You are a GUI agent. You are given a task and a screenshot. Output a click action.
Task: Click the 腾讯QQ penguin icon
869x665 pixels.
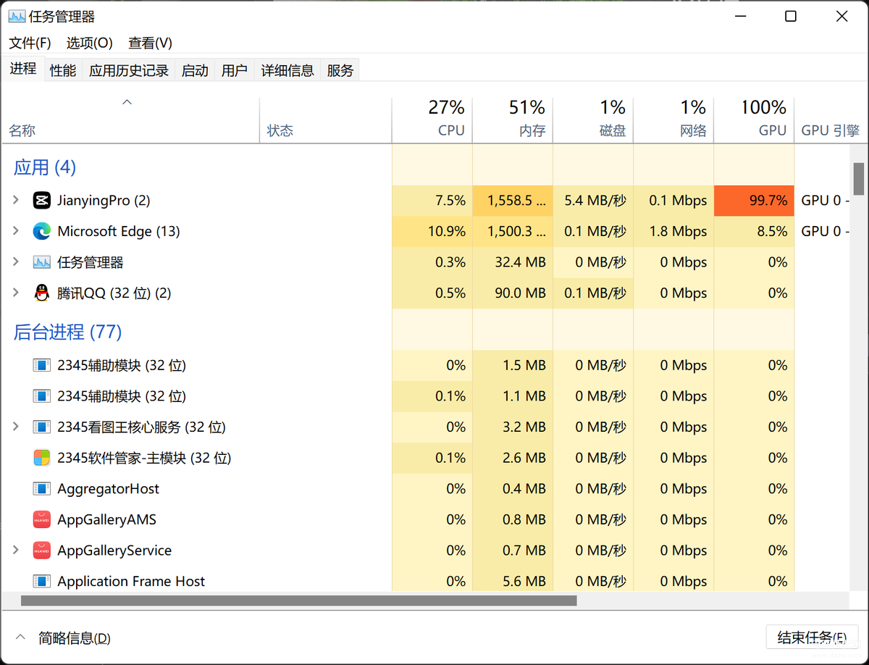[41, 293]
